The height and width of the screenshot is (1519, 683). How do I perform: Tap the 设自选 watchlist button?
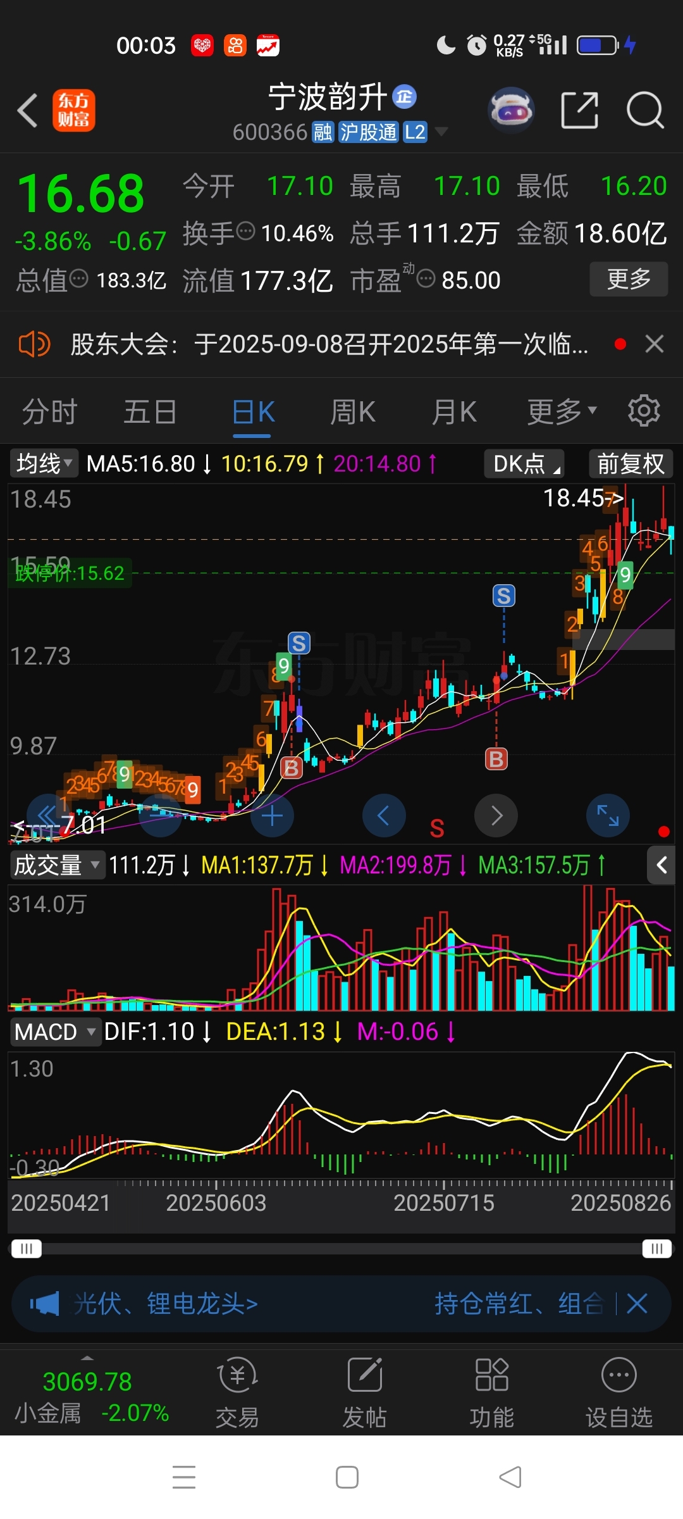point(618,1392)
